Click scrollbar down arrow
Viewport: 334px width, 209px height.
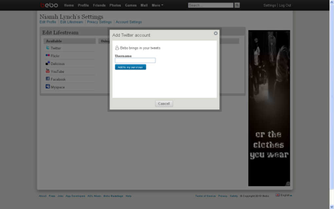[332, 207]
